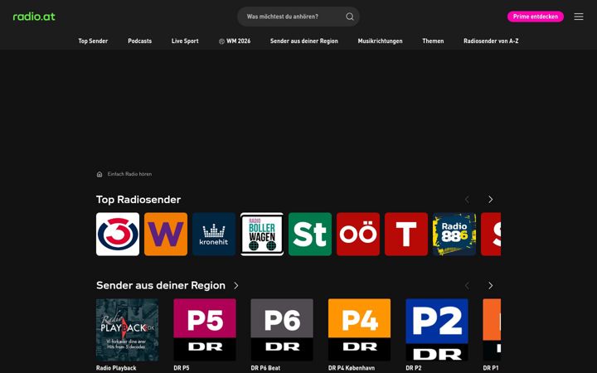Screen dimensions: 597x373
Task: Click the Radio Playback station name
Action: coord(116,368)
